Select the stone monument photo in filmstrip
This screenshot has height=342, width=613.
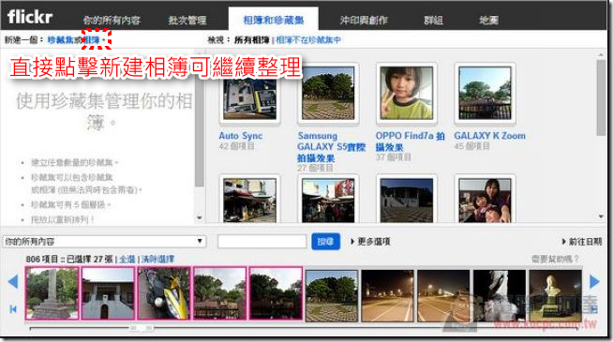coord(52,293)
